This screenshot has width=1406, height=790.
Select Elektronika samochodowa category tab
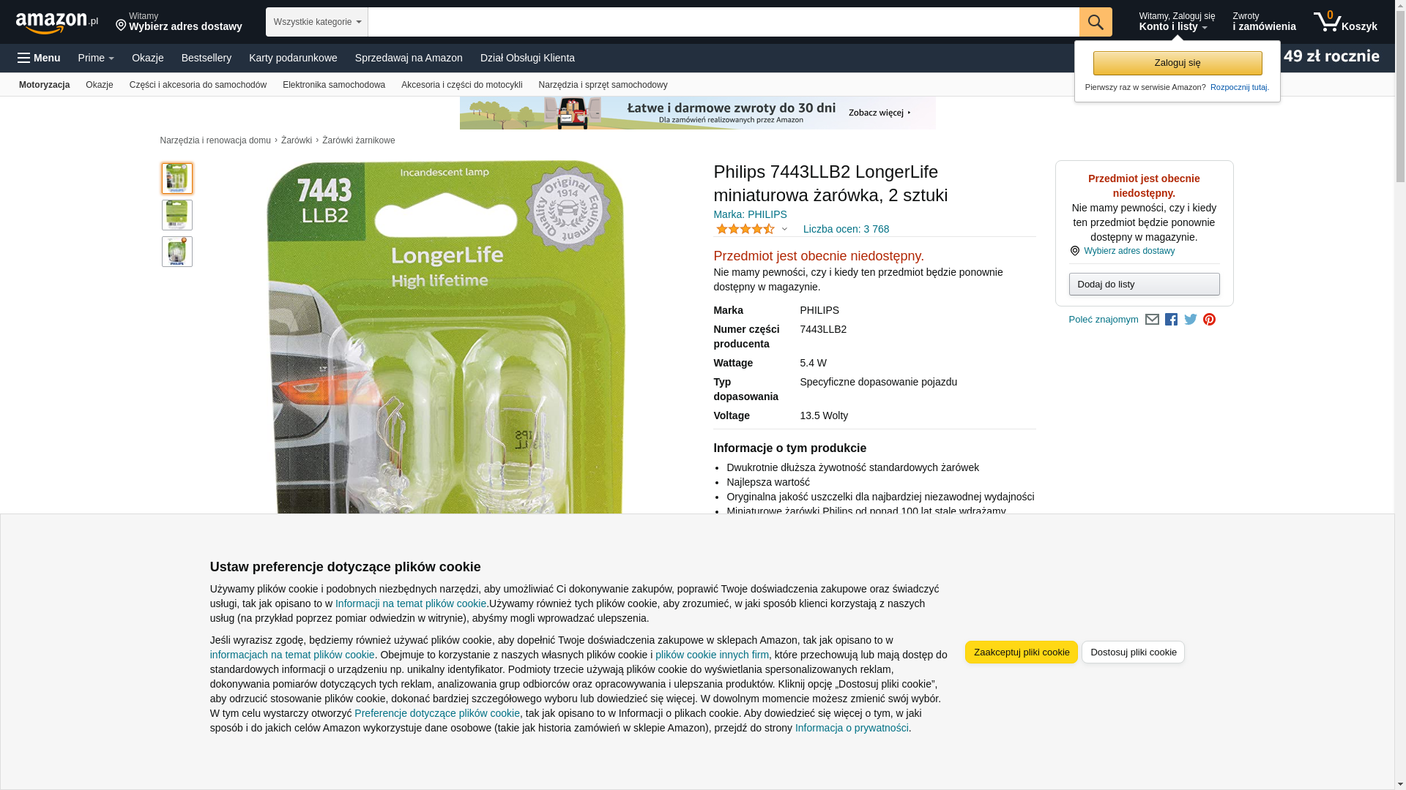334,85
